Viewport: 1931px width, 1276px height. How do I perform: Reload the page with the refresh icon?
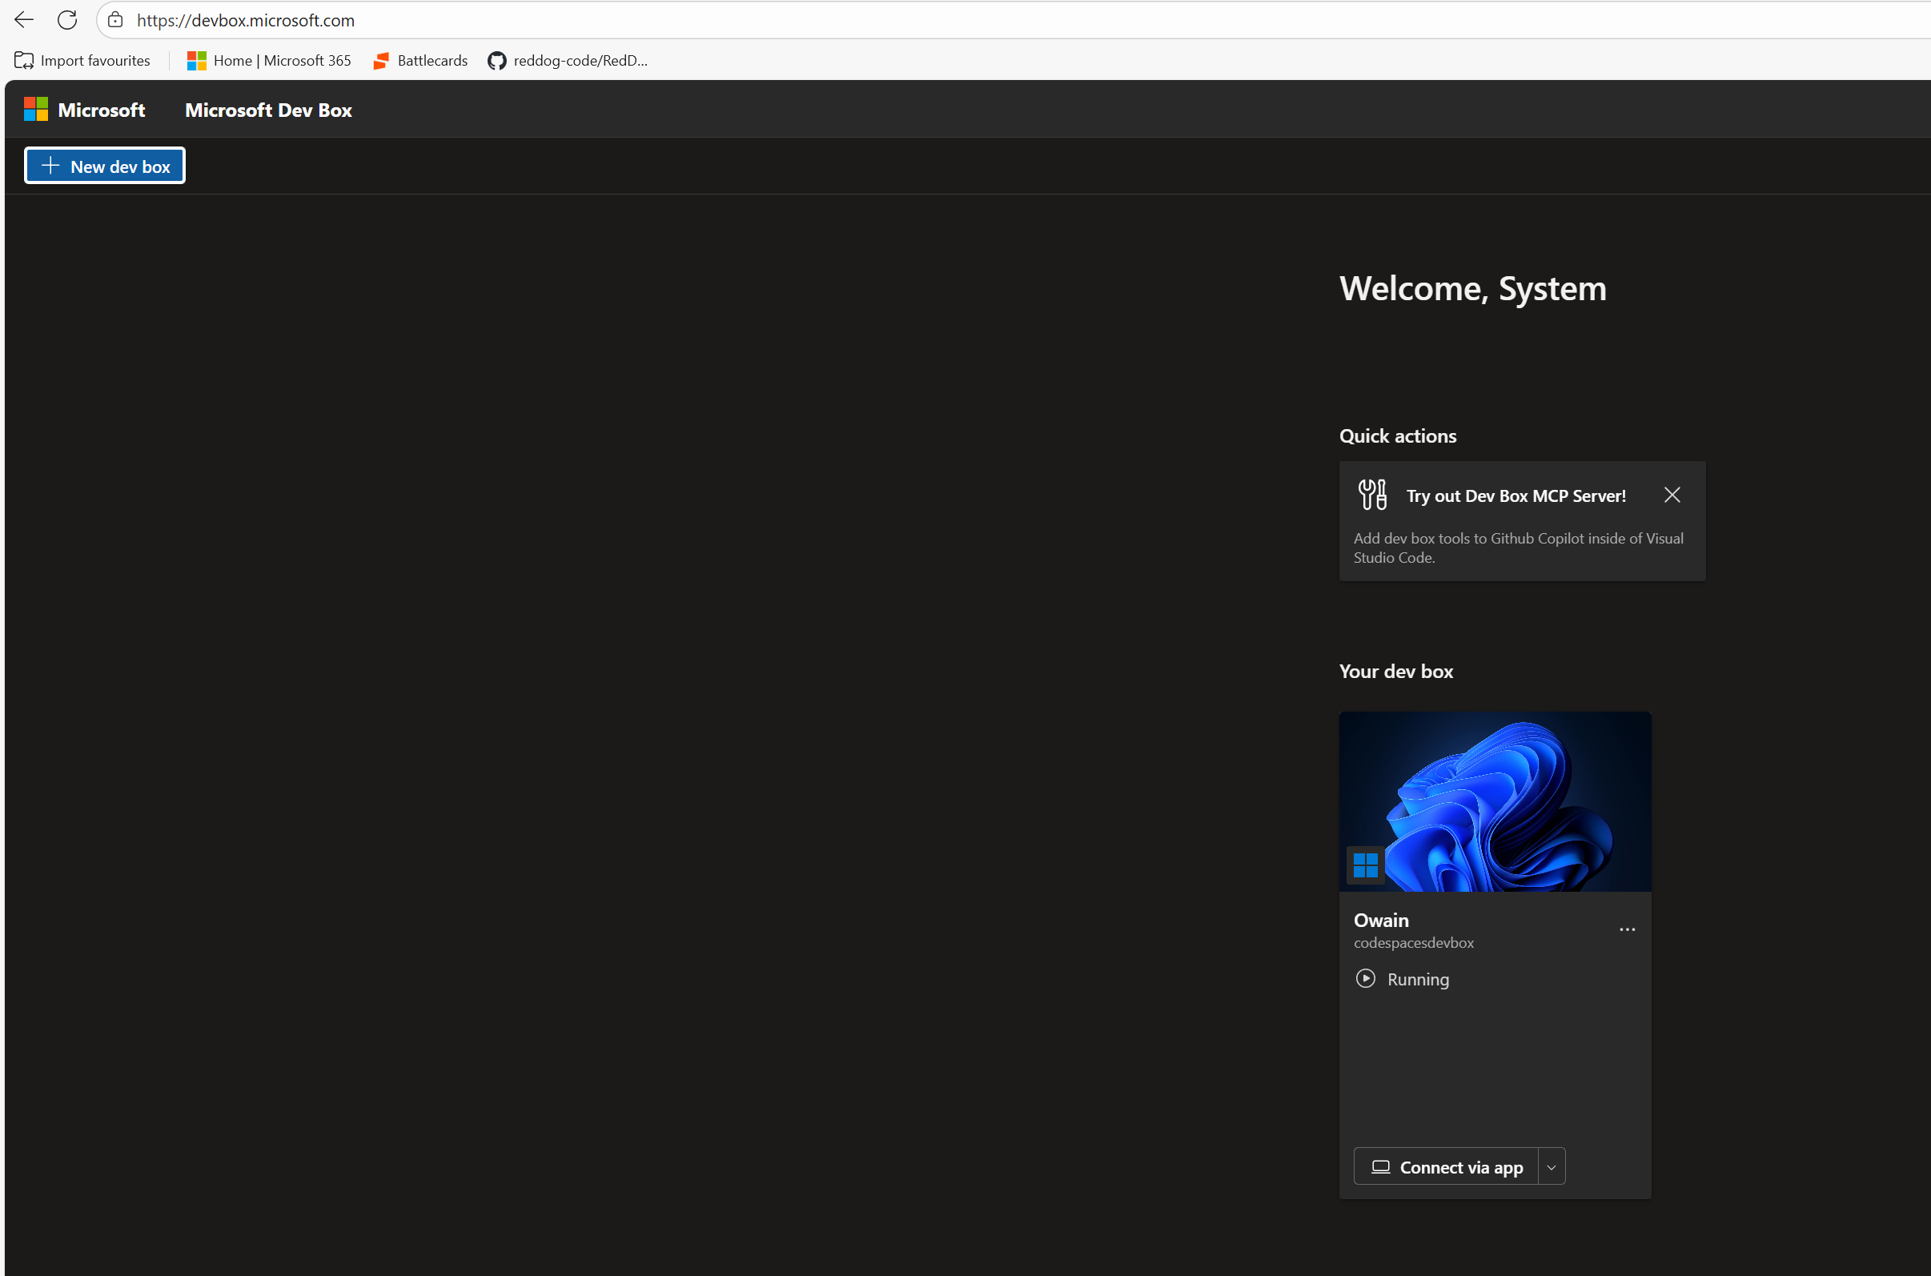click(x=66, y=19)
